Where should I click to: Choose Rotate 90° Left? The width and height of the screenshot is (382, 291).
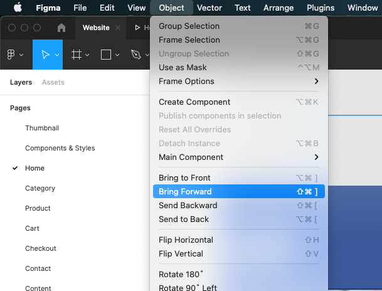coord(239,287)
